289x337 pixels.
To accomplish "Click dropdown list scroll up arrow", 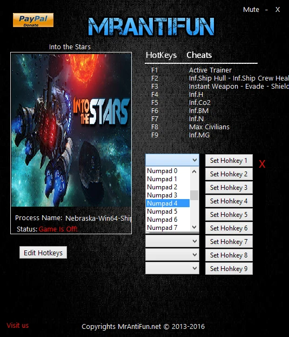I will tap(194, 171).
